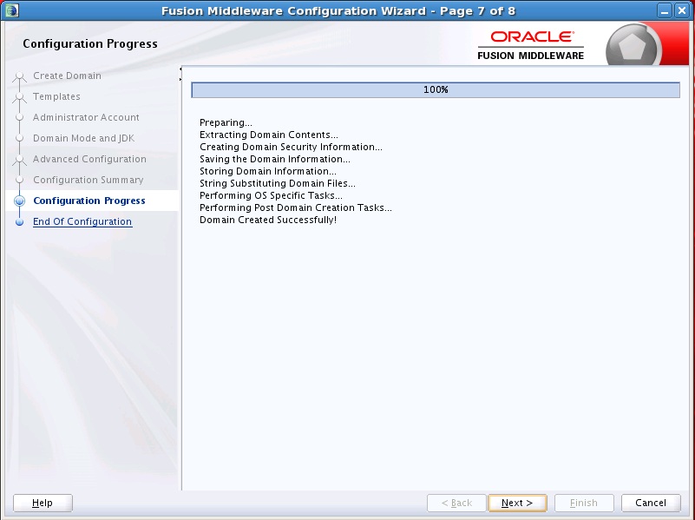Image resolution: width=695 pixels, height=520 pixels.
Task: Click the Configuration Summary step node icon
Action: click(x=19, y=180)
